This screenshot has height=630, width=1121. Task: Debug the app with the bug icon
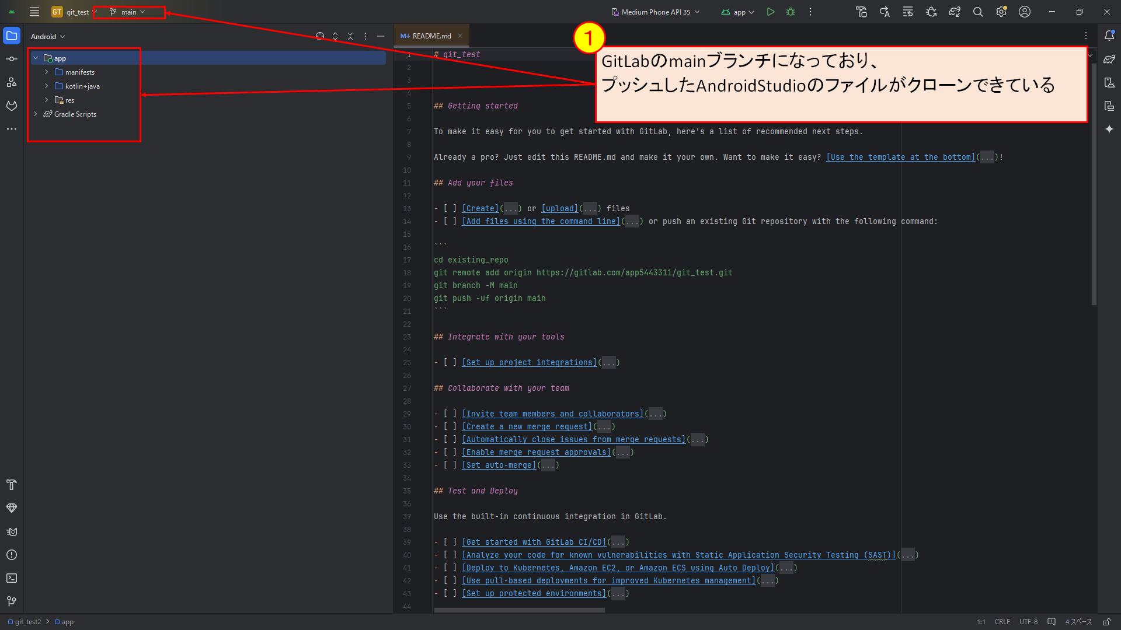(x=791, y=12)
